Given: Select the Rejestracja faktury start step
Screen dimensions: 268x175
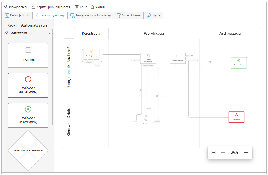Looking at the screenshot, I should (91, 53).
